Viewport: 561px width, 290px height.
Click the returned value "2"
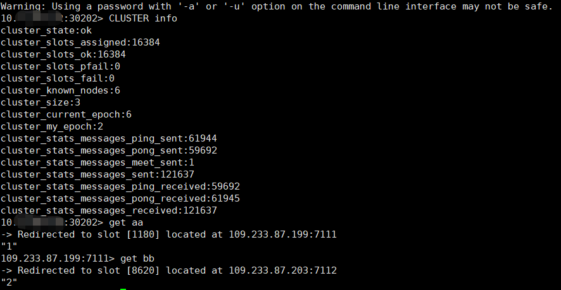[9, 282]
